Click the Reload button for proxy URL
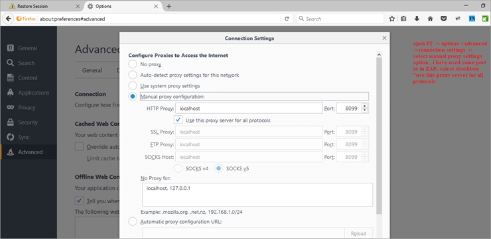 358,234
